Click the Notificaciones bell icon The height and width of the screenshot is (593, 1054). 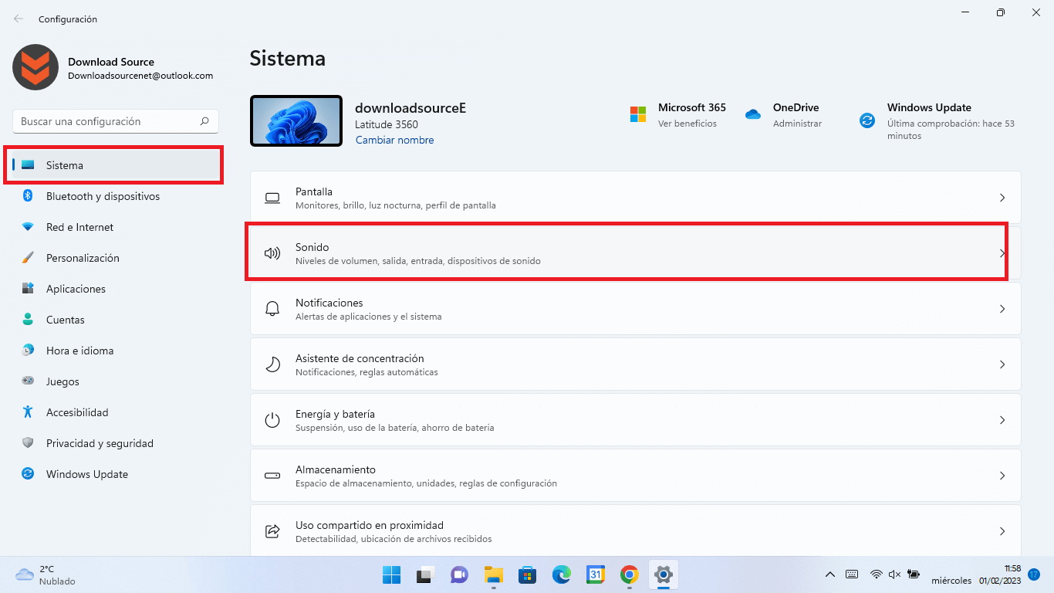click(x=272, y=309)
